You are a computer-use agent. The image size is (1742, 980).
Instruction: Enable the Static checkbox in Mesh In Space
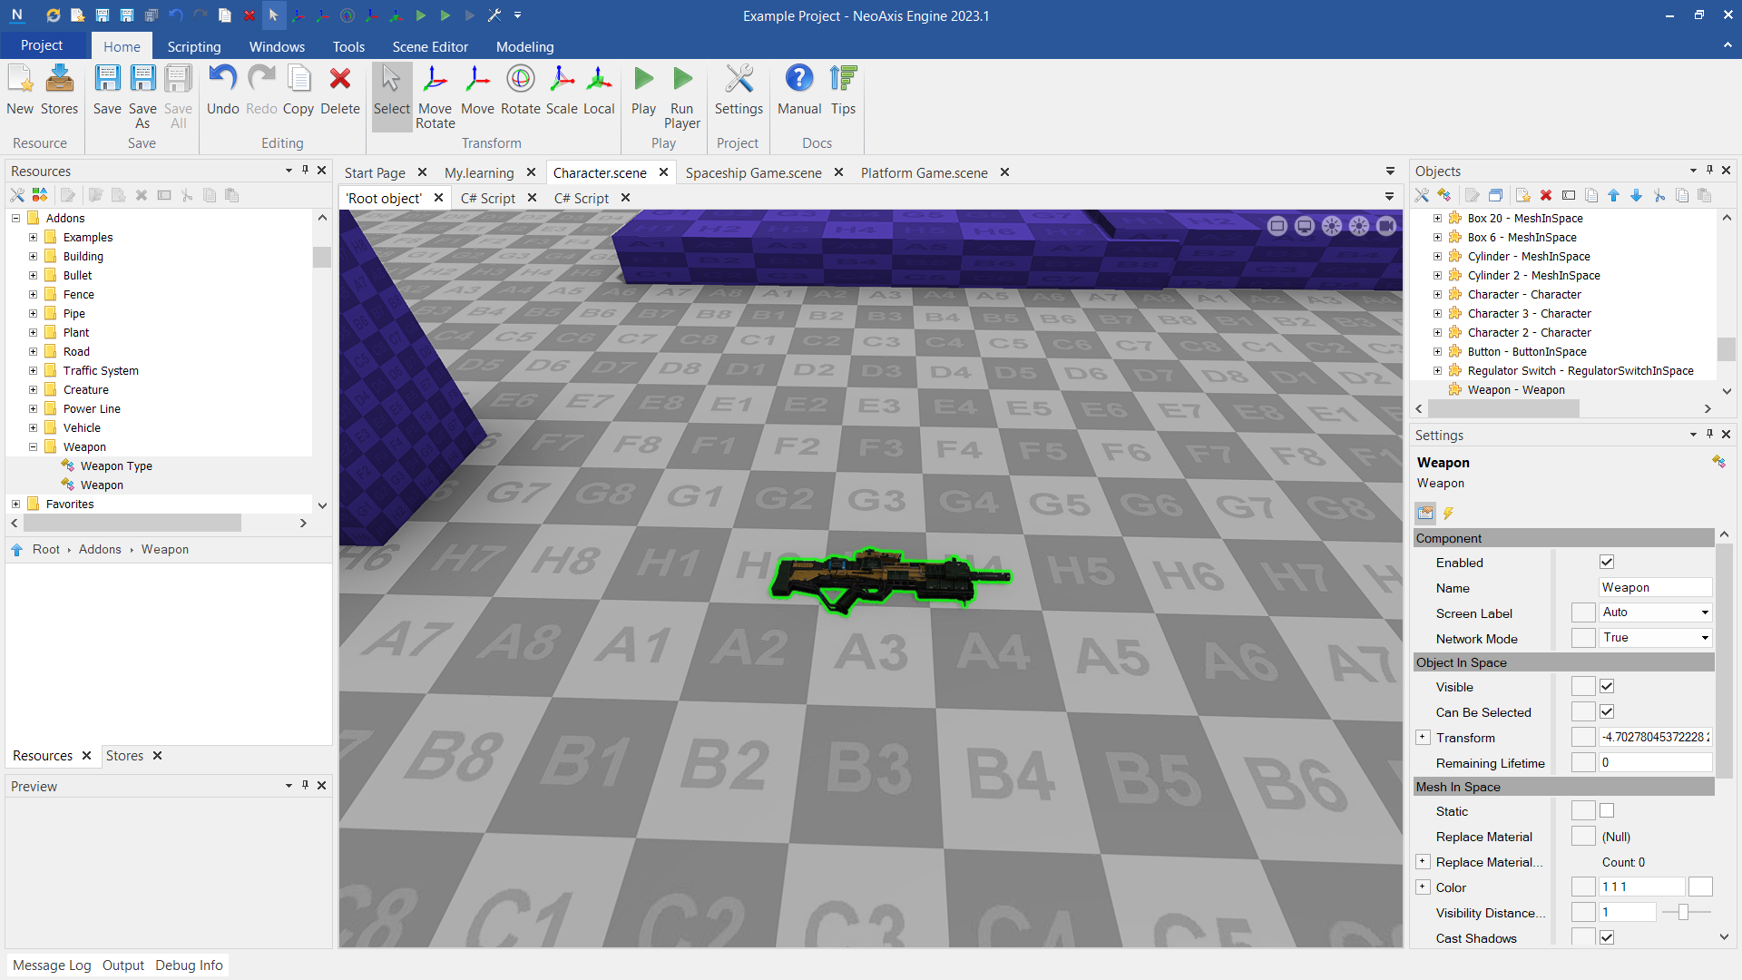pyautogui.click(x=1607, y=810)
